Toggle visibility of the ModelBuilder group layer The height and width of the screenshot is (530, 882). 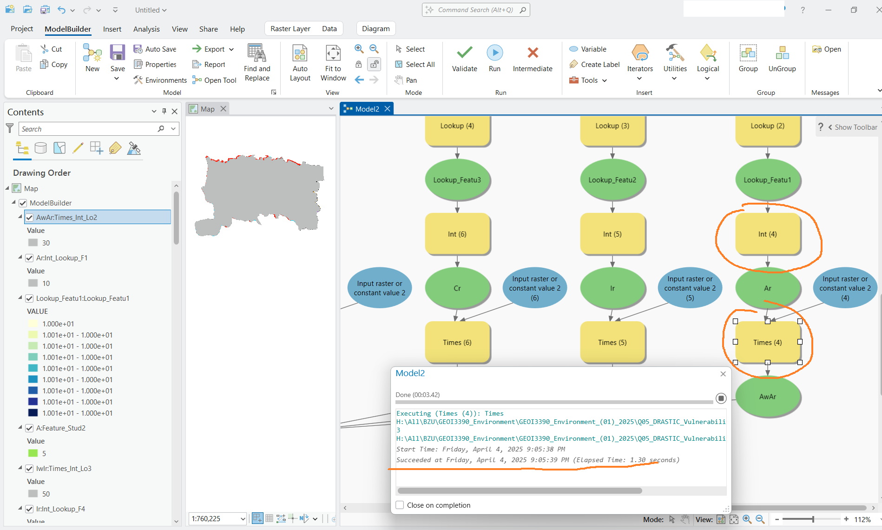click(x=22, y=203)
